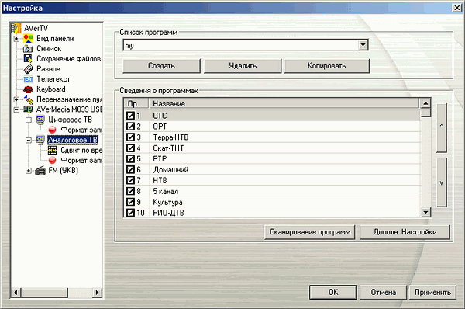Click the Отмена button

pyautogui.click(x=383, y=293)
